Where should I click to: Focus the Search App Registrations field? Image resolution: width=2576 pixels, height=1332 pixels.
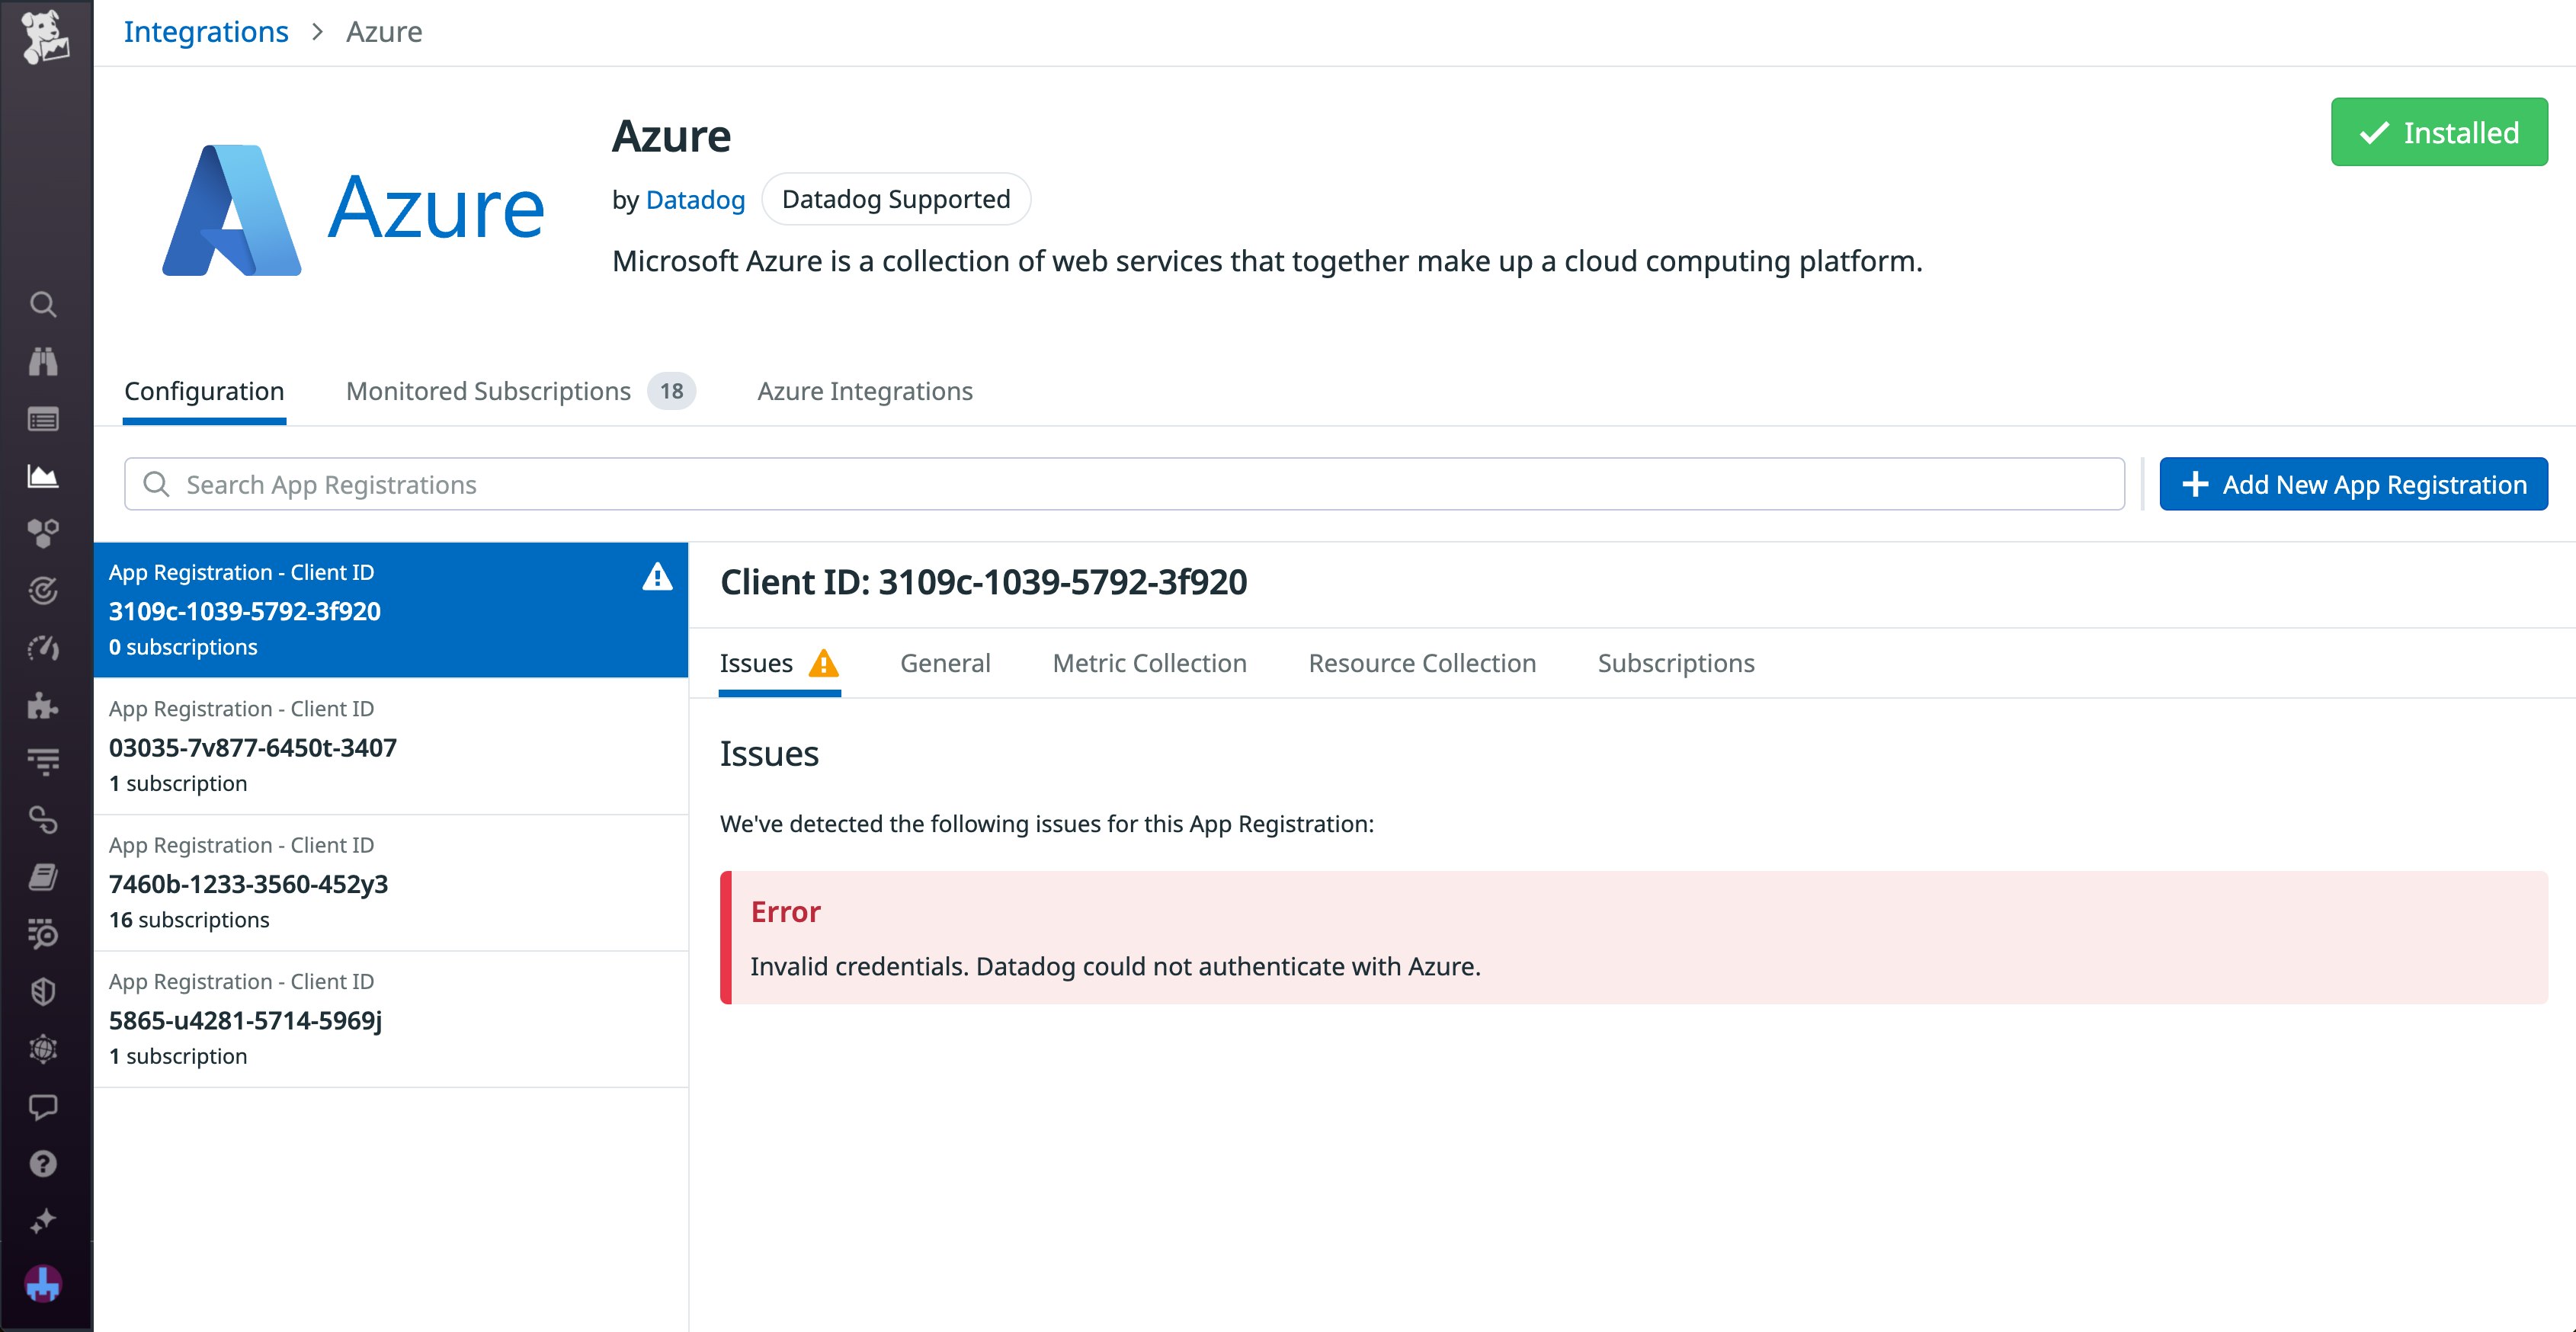[x=1124, y=485]
